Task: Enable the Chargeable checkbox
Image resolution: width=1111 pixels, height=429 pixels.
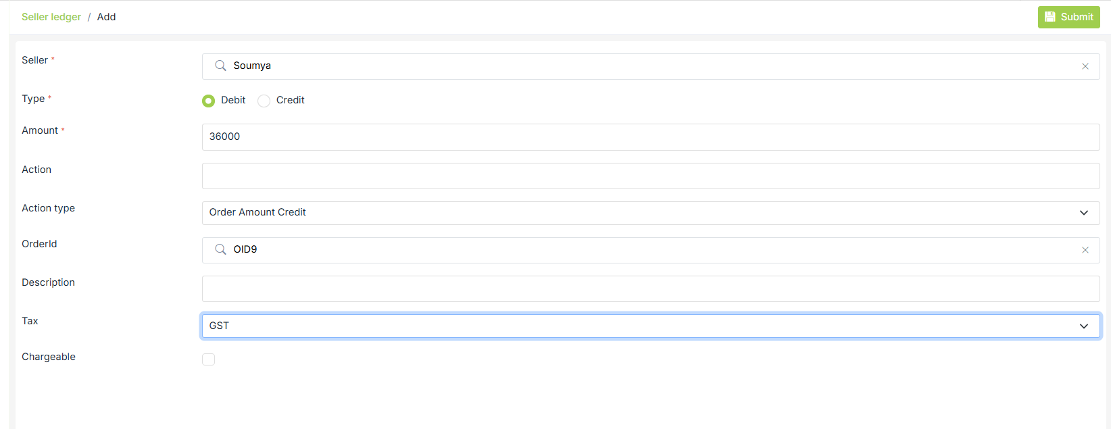Action: point(208,359)
